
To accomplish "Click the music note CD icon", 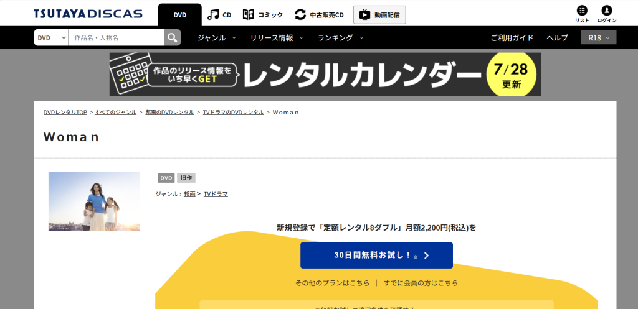I will click(x=213, y=15).
